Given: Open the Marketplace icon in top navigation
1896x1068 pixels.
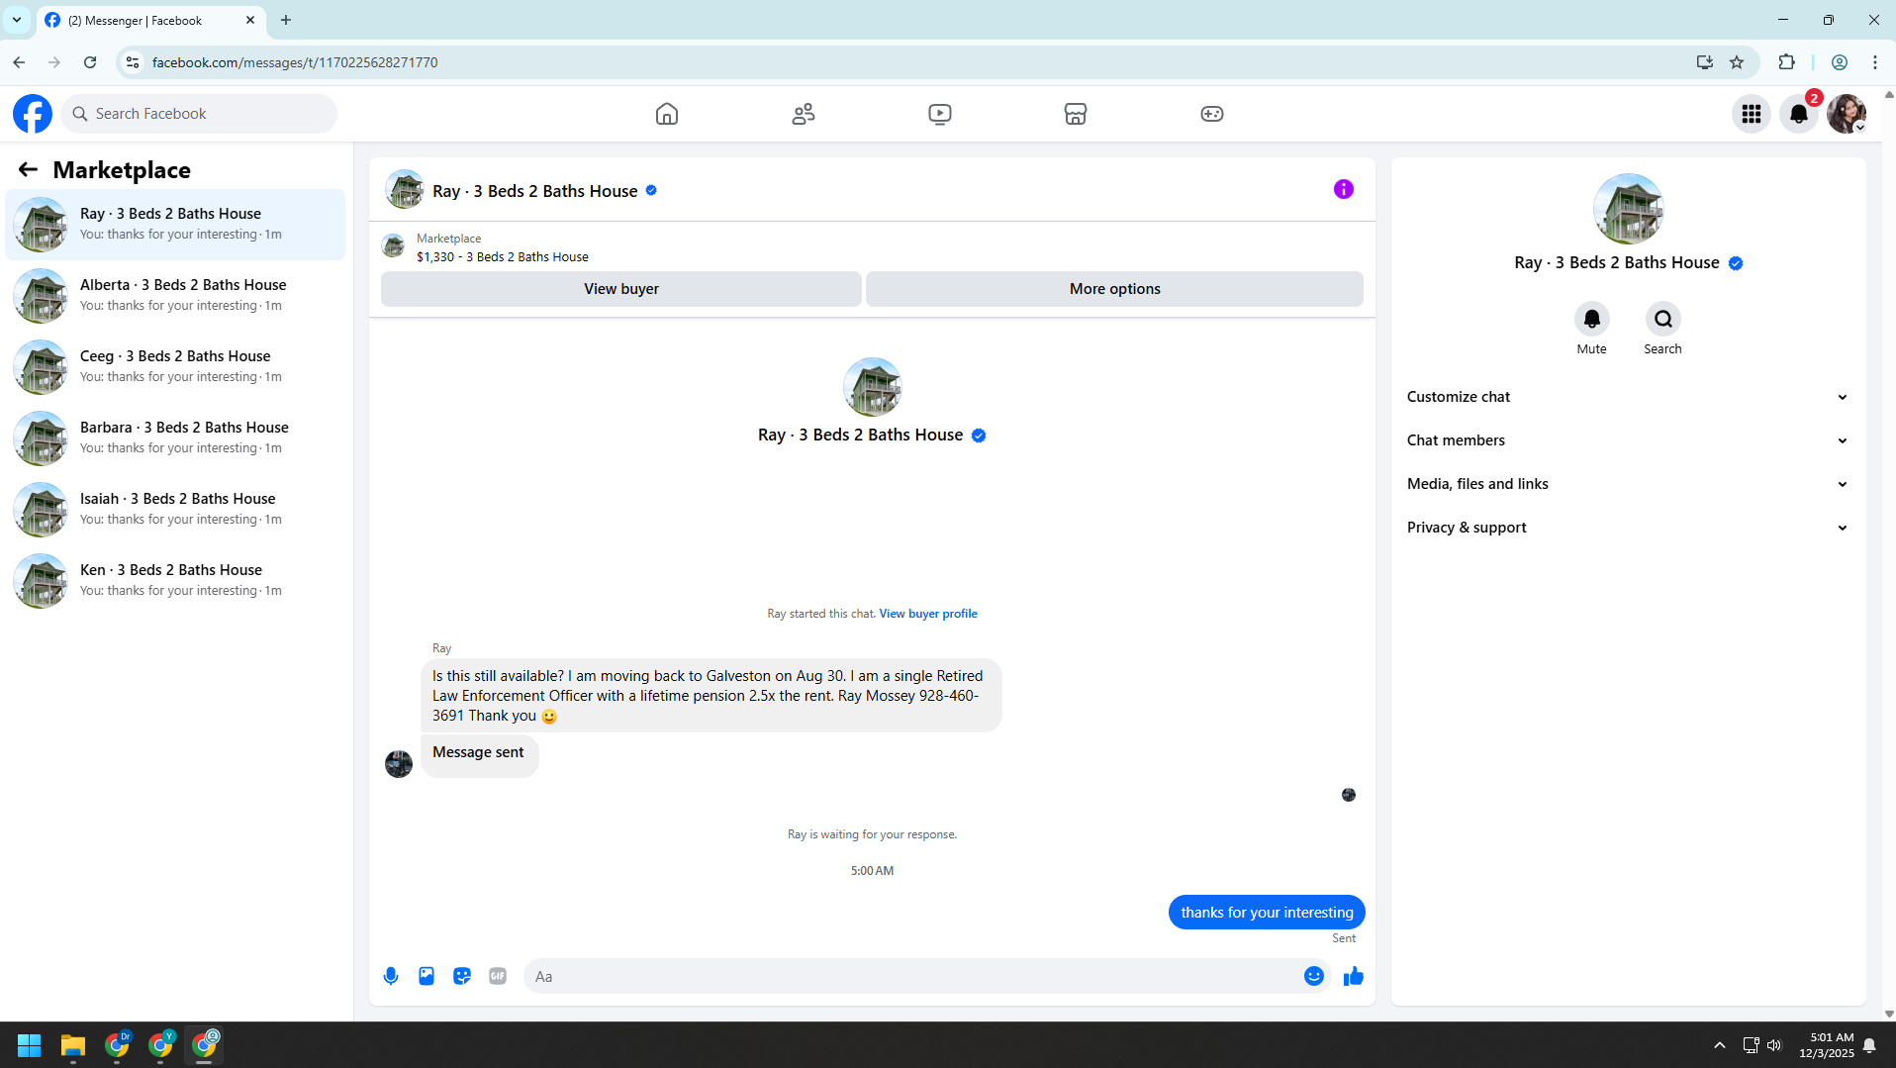Looking at the screenshot, I should click(x=1076, y=114).
